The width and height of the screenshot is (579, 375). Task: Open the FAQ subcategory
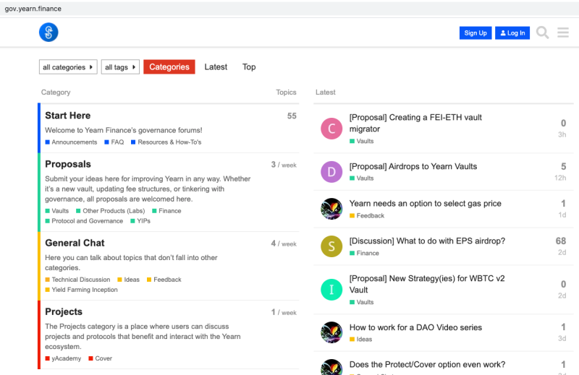pos(114,142)
